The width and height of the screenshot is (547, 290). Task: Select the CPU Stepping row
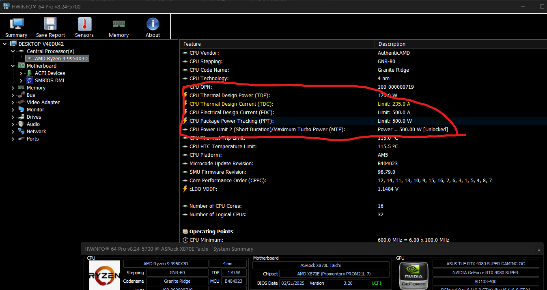pos(363,62)
